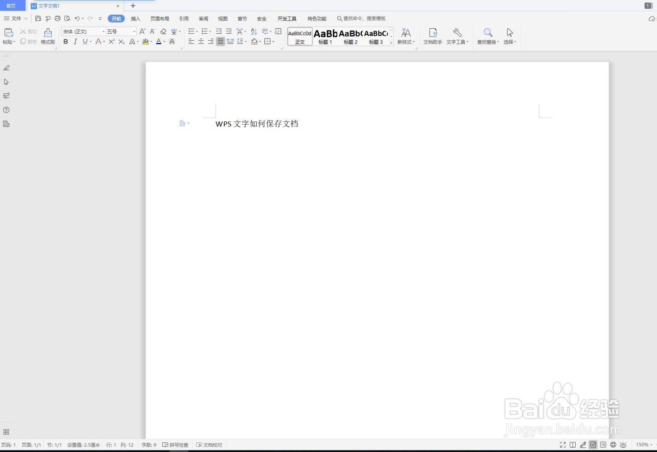
Task: Switch to reading layout in status bar
Action: click(x=573, y=445)
